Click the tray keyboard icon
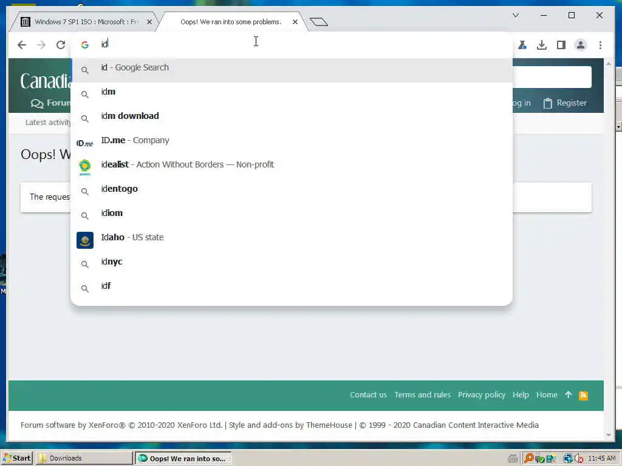The image size is (622, 466). (513, 459)
